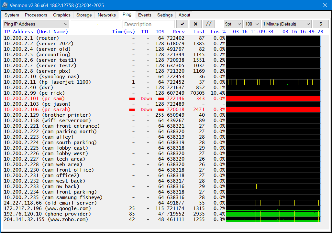332x233 pixels.
Task: Switch to the Processors tab
Action: point(36,15)
